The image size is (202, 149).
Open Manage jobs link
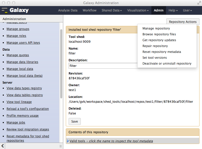pyautogui.click(x=16, y=123)
